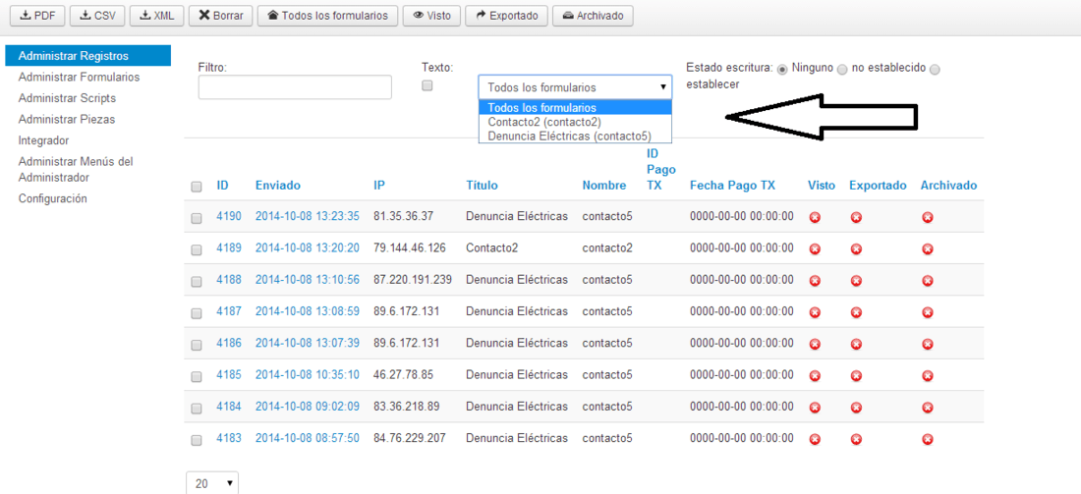This screenshot has height=494, width=1081.
Task: Tick the checkbox for record 4189
Action: [197, 249]
